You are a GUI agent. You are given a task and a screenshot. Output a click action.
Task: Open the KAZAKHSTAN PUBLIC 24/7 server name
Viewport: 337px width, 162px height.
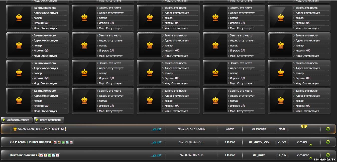tap(40, 129)
